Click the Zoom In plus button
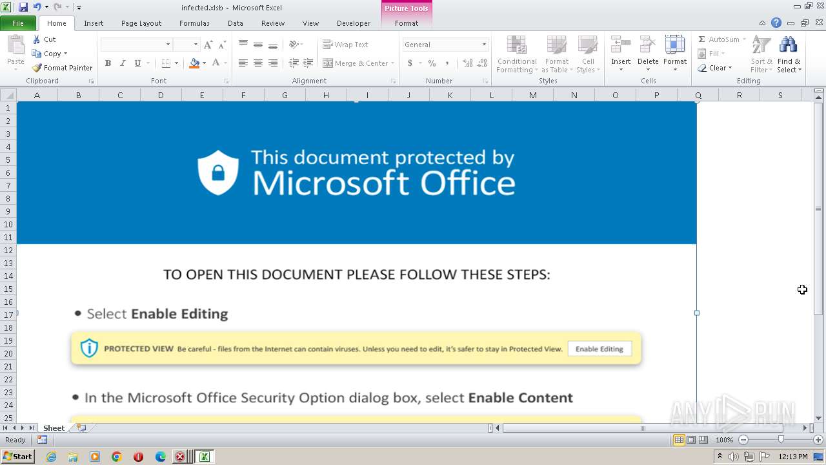This screenshot has height=465, width=826. pos(818,440)
